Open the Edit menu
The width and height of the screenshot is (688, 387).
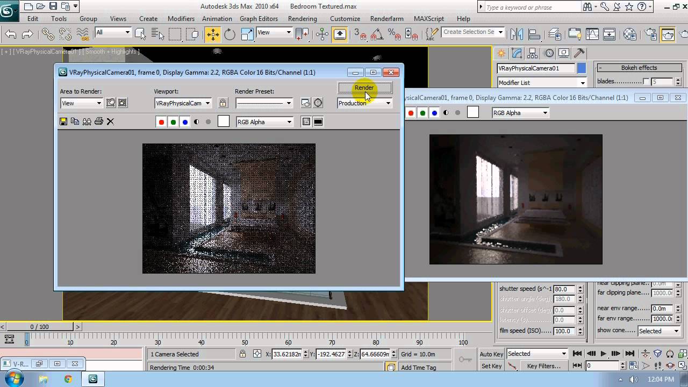(x=33, y=18)
